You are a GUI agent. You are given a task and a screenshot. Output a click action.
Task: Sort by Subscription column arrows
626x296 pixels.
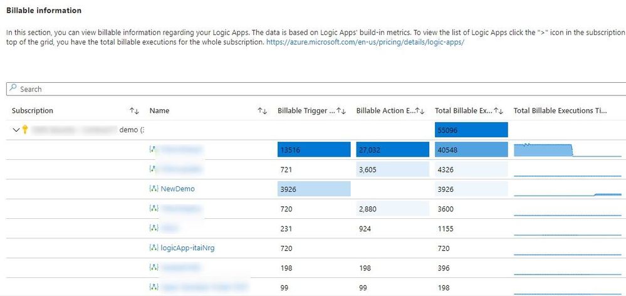(x=134, y=111)
